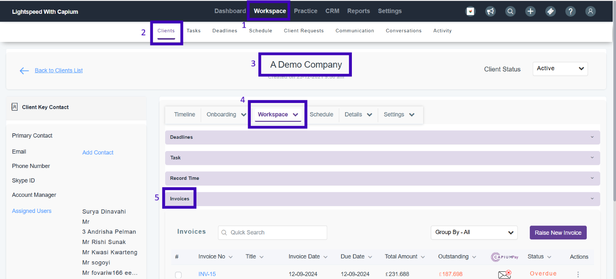The width and height of the screenshot is (616, 279).
Task: Click assigned user 3 Andrisha Pelman
Action: (109, 232)
